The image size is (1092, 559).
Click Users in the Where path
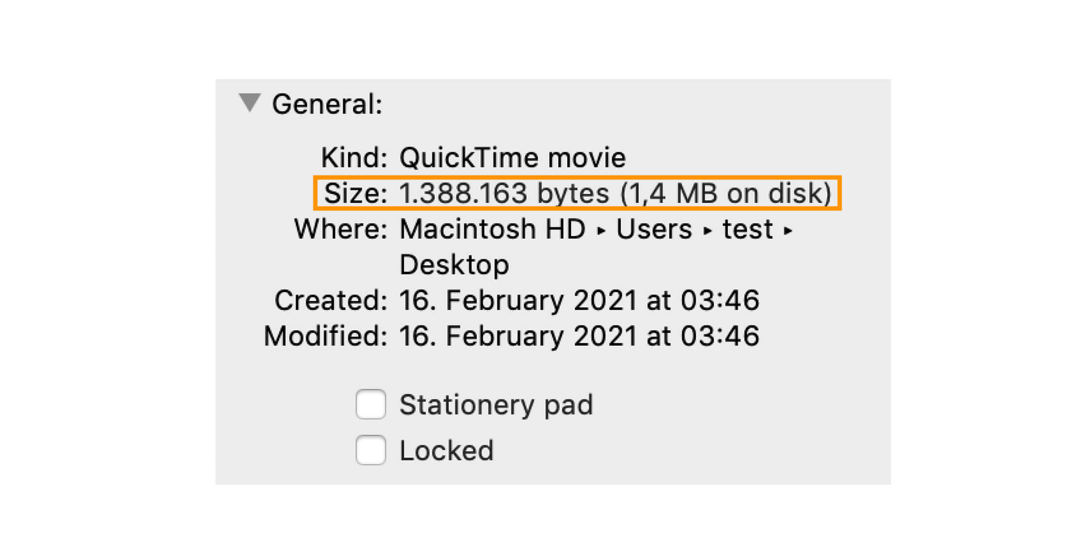pos(654,229)
